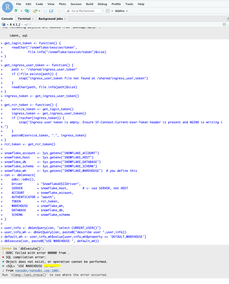229x284 pixels.
Task: Print the current file
Action: click(x=59, y=11)
